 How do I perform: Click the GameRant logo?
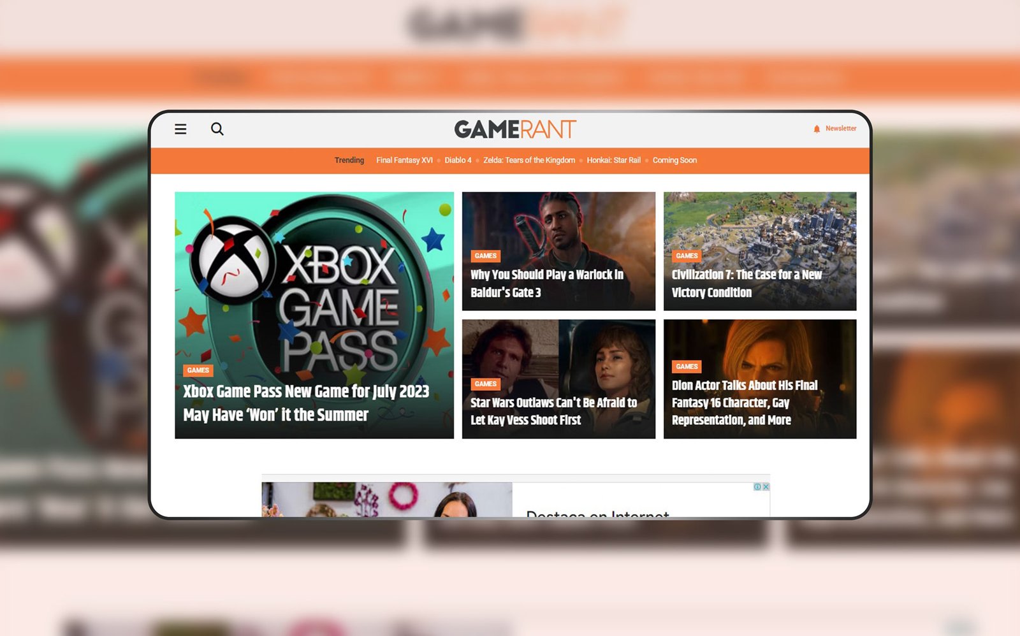coord(515,129)
